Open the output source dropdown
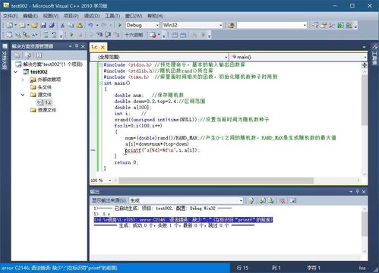Viewport: 379px width, 273px height. click(241, 201)
